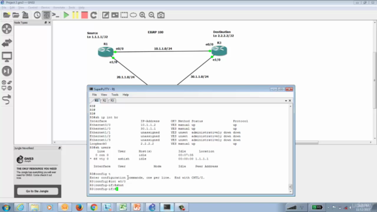This screenshot has height=212, width=377.
Task: Open console to all devices icon
Action: (56, 15)
